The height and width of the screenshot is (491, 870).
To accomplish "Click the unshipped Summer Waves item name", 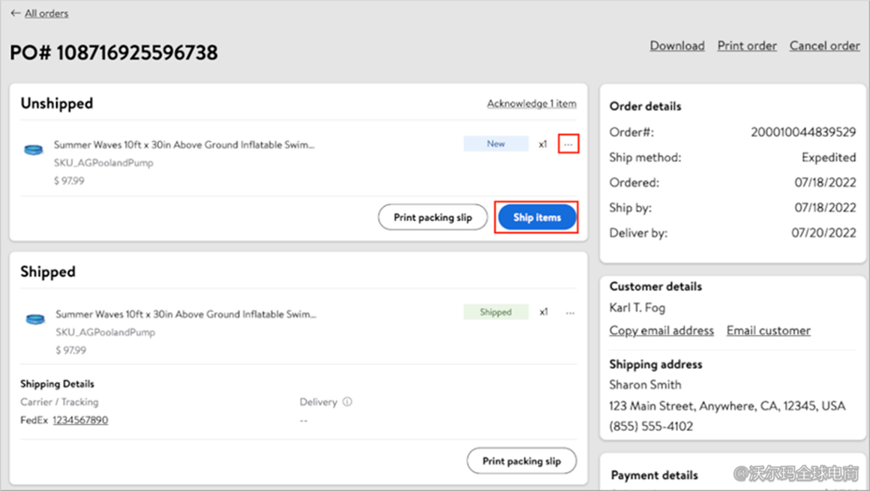I will [x=184, y=145].
